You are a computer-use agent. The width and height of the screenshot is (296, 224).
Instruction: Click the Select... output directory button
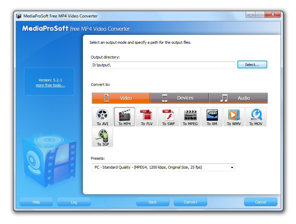pos(252,65)
